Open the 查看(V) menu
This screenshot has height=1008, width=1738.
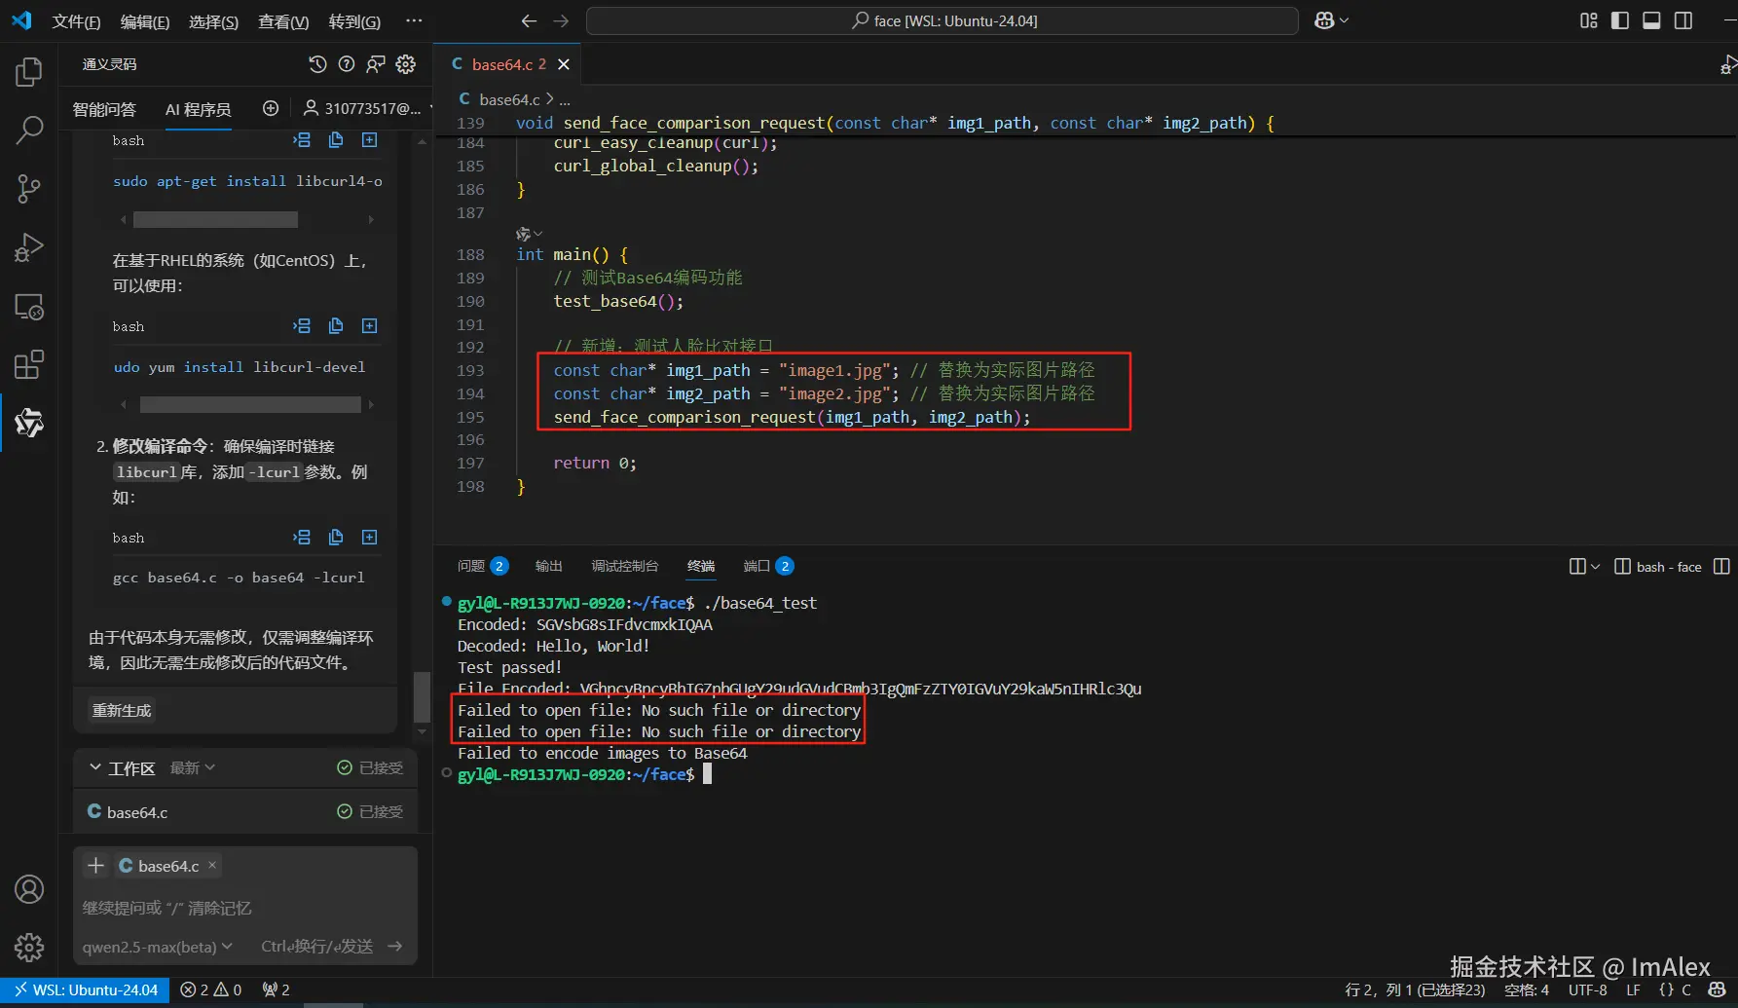pos(282,21)
